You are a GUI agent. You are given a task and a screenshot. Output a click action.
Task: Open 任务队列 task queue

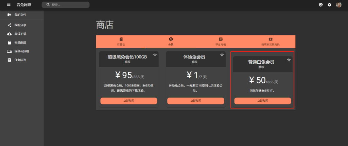pos(20,60)
